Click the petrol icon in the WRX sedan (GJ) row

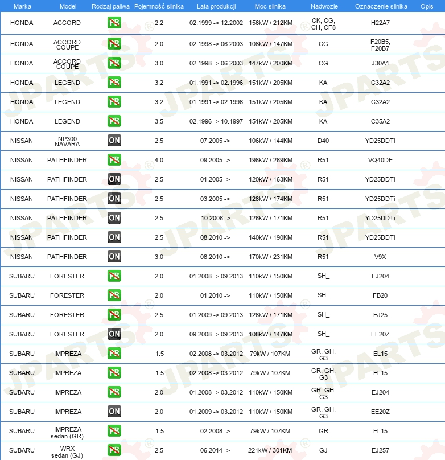(114, 450)
